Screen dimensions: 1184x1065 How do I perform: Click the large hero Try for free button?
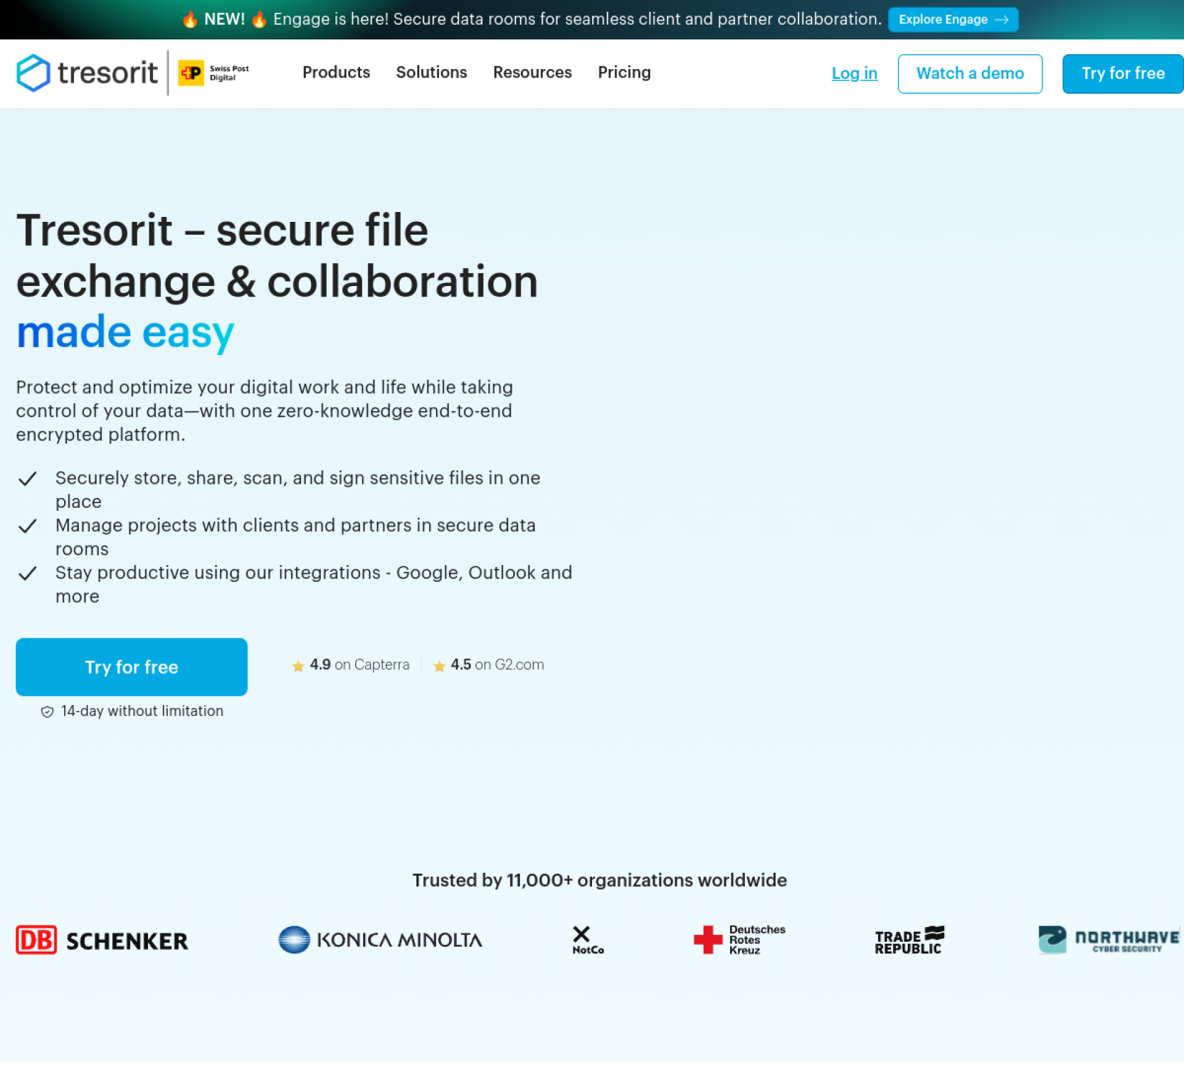point(131,667)
